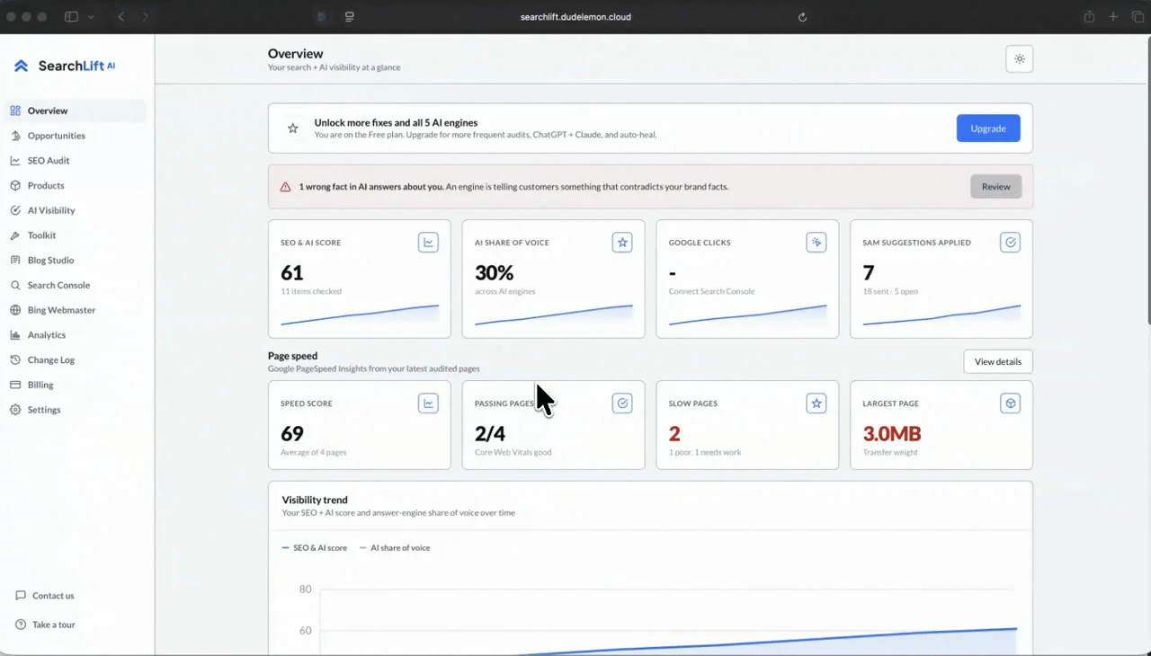Click the star icon in upgrade banner
The width and height of the screenshot is (1151, 656).
[292, 129]
